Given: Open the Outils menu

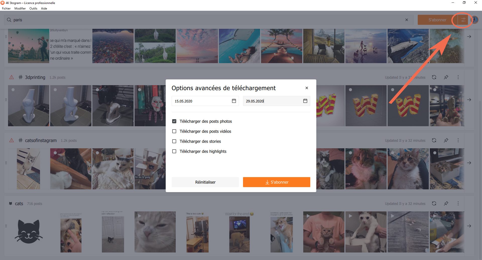Looking at the screenshot, I should tap(33, 8).
